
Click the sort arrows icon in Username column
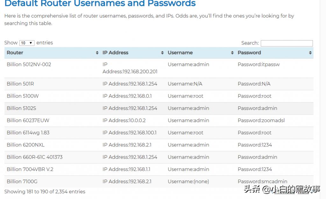[x=232, y=53]
